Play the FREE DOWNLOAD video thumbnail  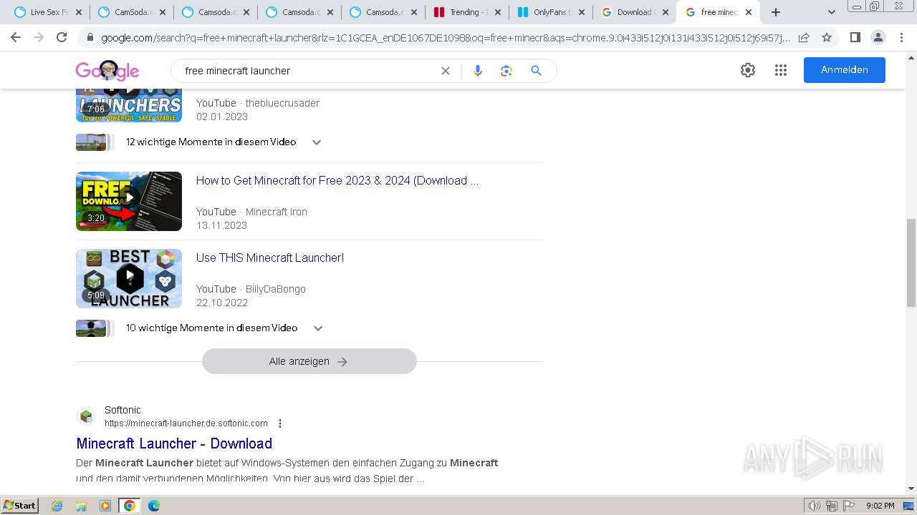click(129, 201)
